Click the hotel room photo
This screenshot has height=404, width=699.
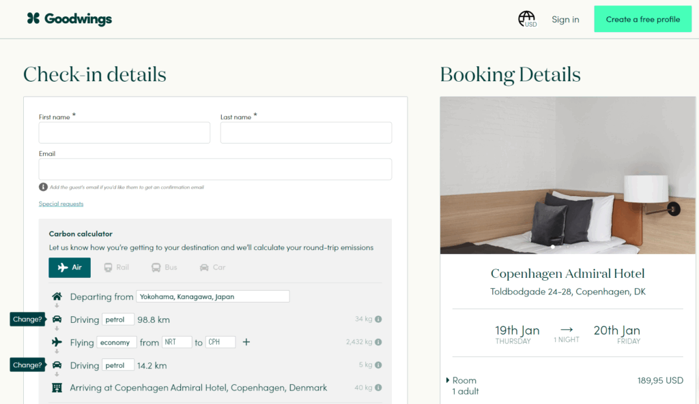(x=567, y=175)
